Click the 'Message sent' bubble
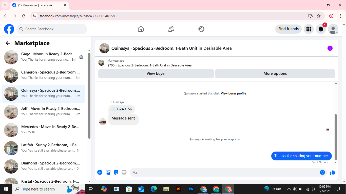The image size is (346, 194). tap(123, 119)
